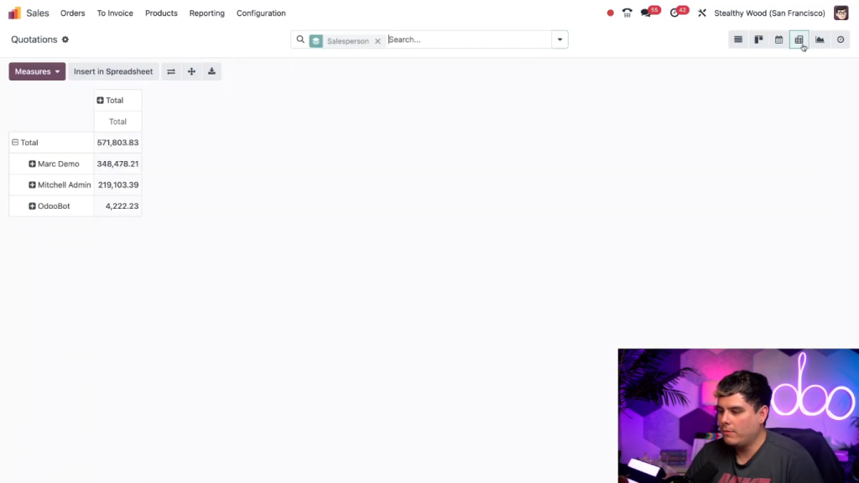Open the Configuration menu
The image size is (859, 483).
point(262,13)
